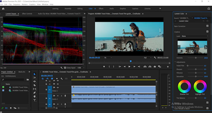This screenshot has width=212, height=113.
Task: Click the Lift button
Action: point(145,67)
